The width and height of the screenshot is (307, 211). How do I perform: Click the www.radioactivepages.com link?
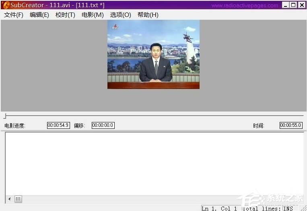point(244,6)
